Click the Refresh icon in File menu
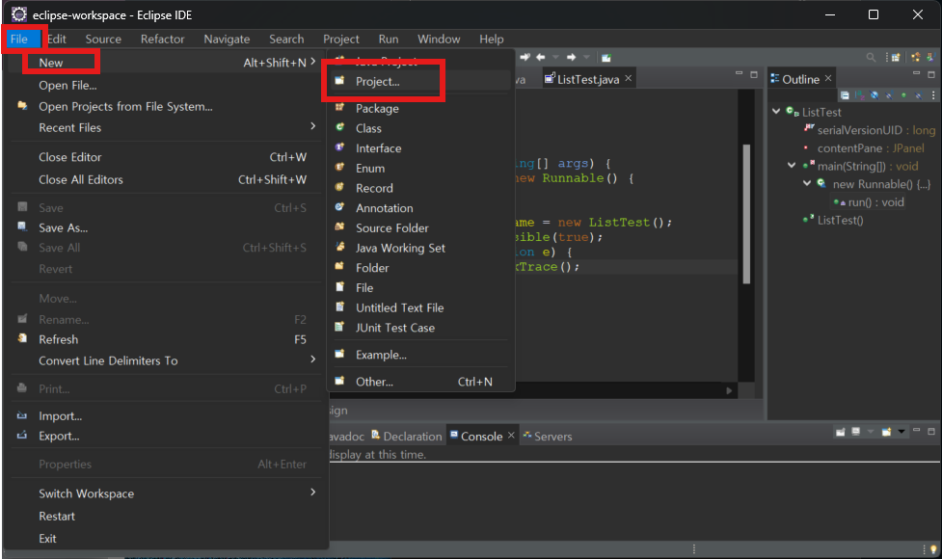Screen dimensions: 942x559 coord(22,338)
